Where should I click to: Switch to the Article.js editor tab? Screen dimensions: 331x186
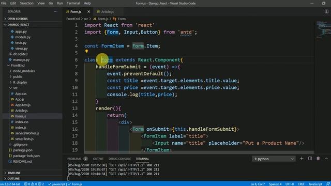pos(107,11)
